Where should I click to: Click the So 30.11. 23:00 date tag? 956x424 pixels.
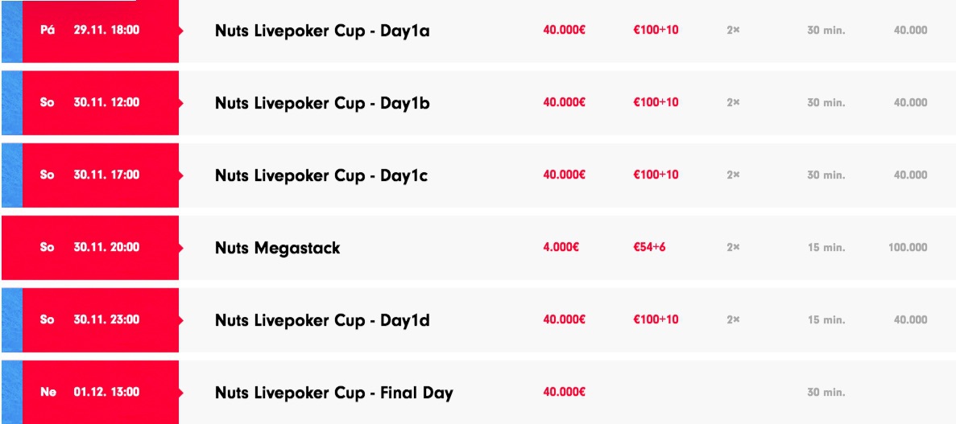click(x=101, y=320)
